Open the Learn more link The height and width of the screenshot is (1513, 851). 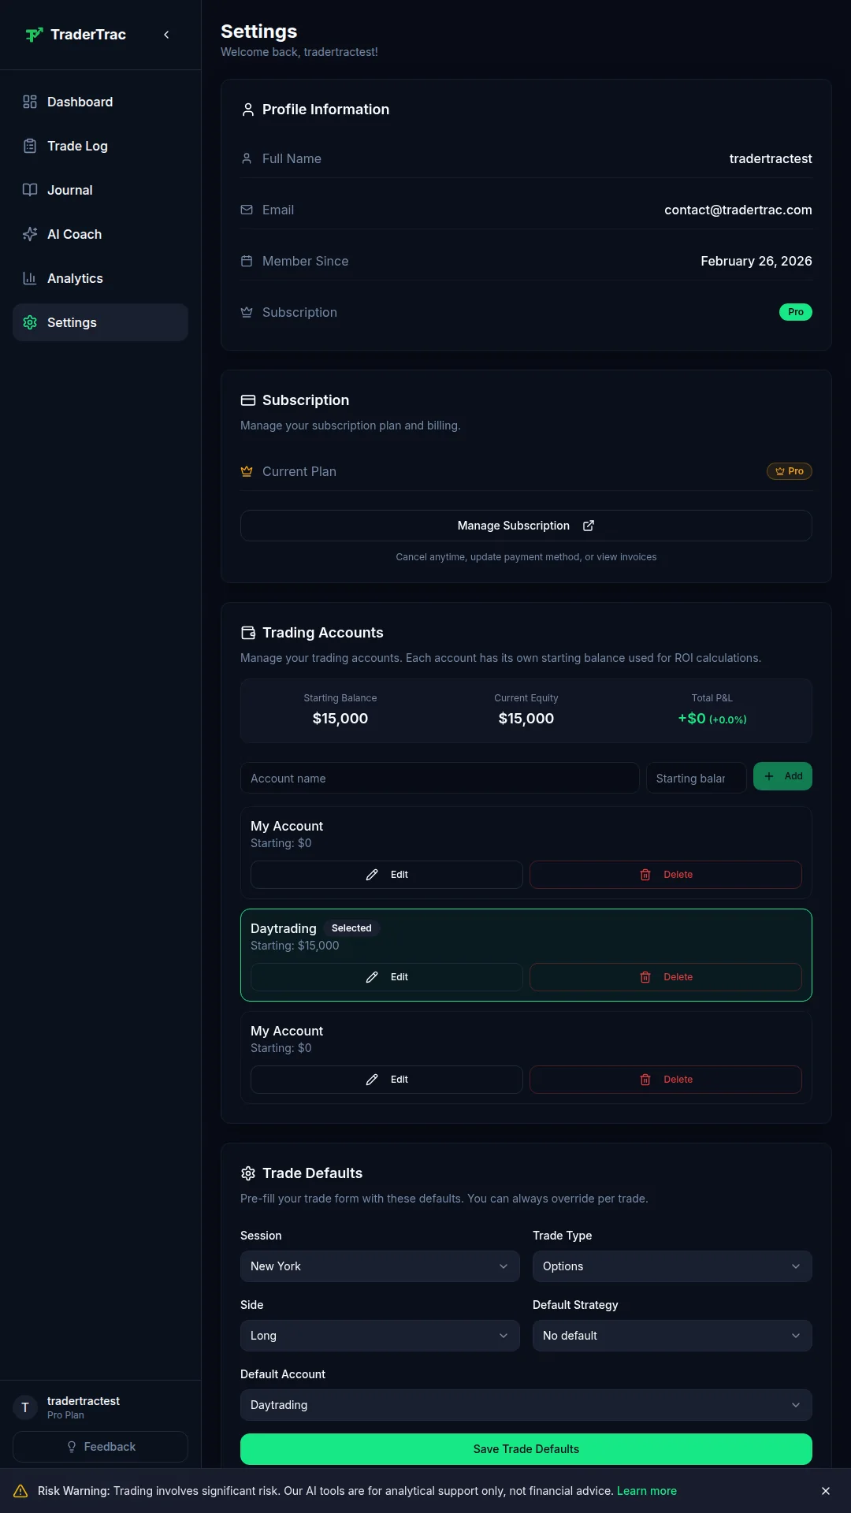tap(647, 1491)
